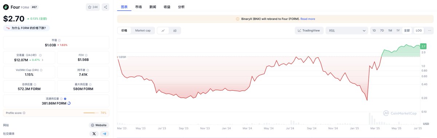437x138 pixels.
Task: Click the $12.07M volume value
Action: [21, 60]
